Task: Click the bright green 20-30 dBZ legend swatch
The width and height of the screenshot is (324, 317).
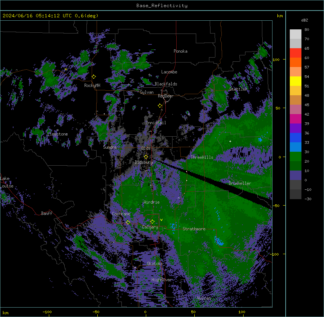Action: pyautogui.click(x=295, y=157)
